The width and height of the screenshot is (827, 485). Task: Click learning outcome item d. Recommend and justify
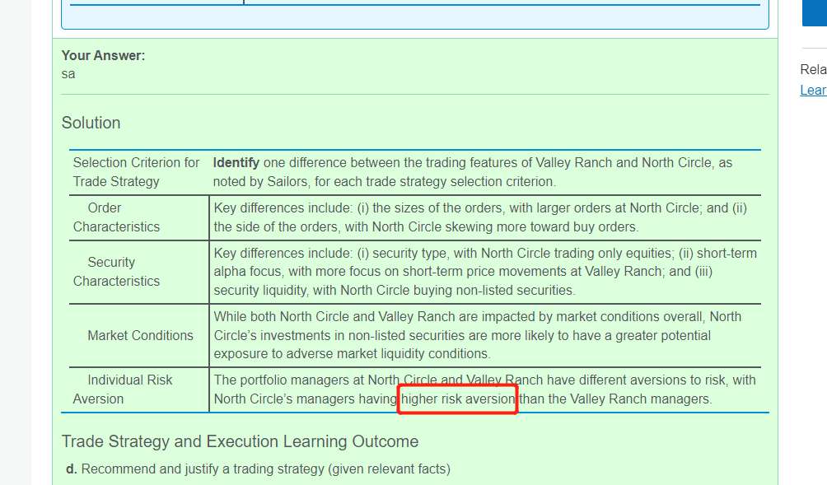point(259,469)
